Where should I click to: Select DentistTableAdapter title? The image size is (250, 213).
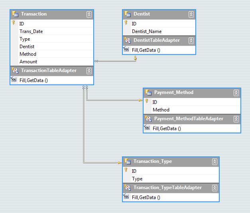pyautogui.click(x=157, y=40)
